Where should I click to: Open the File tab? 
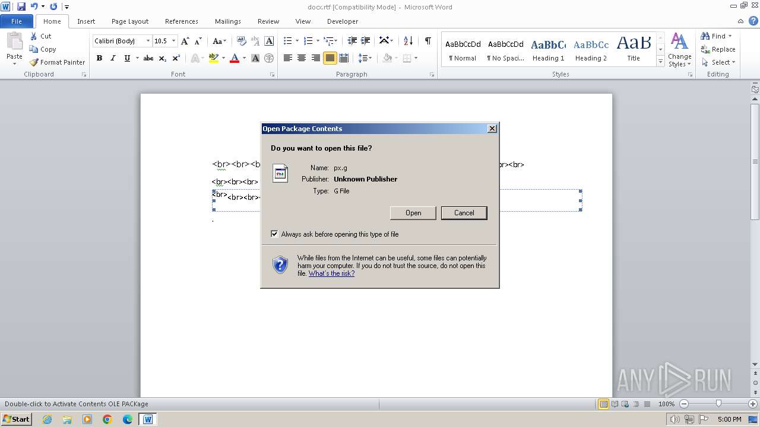pyautogui.click(x=17, y=21)
